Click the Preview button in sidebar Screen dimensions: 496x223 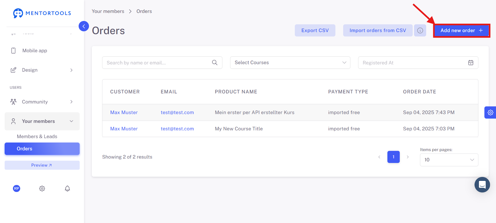pos(42,165)
